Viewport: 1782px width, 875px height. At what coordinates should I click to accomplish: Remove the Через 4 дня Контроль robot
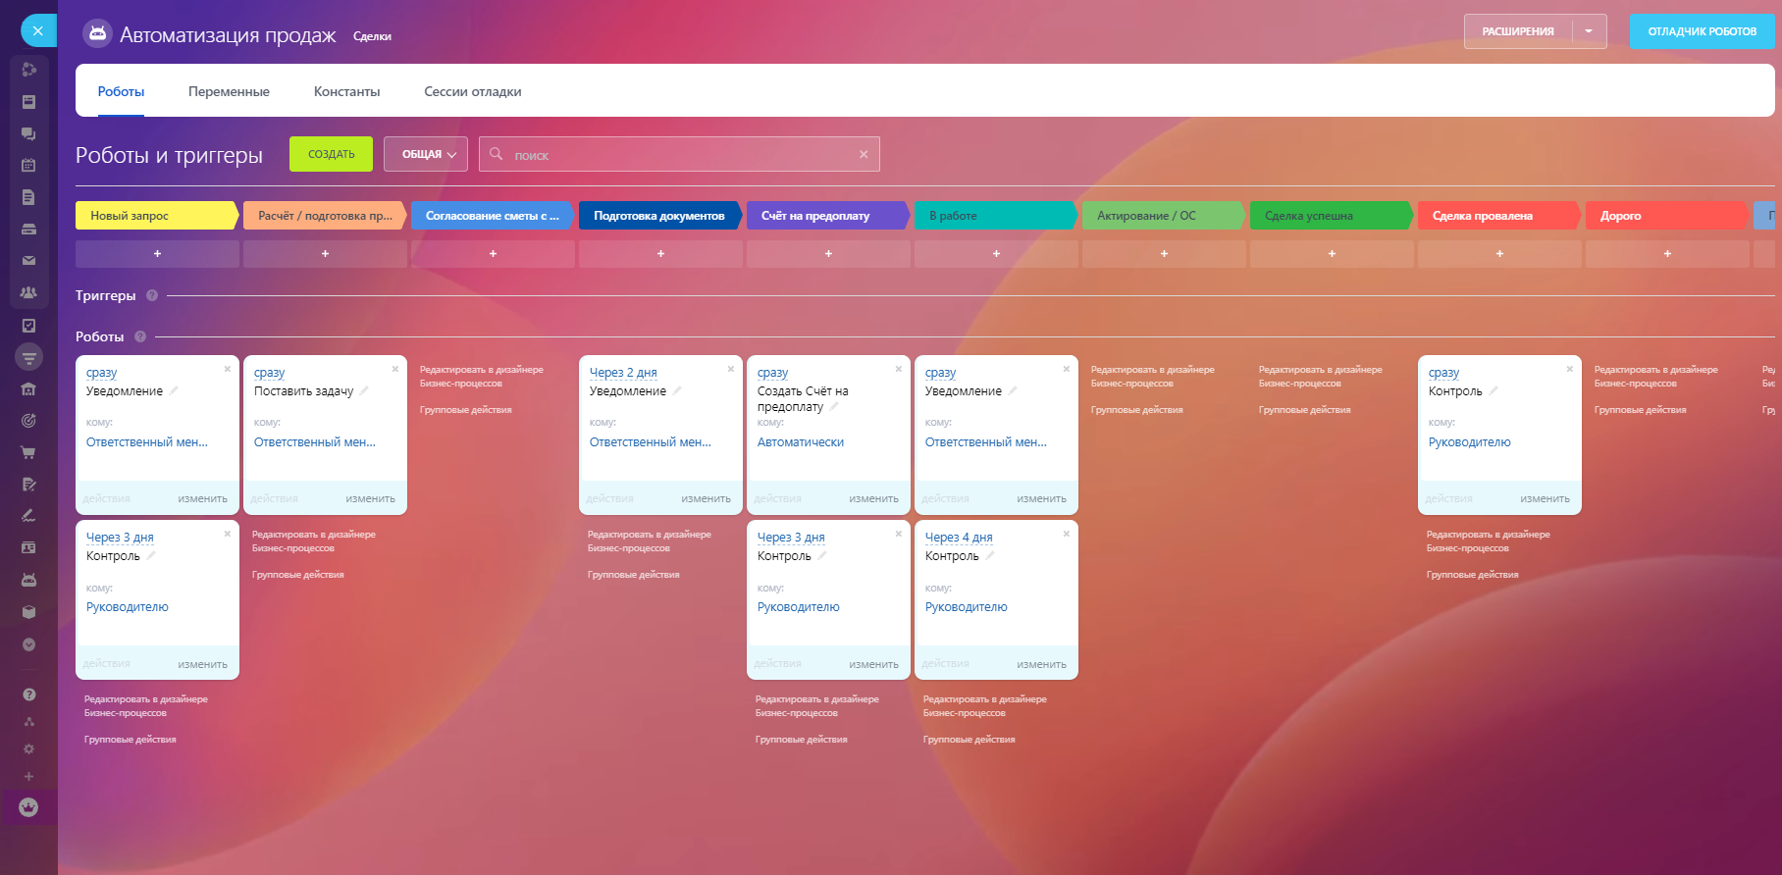(x=1067, y=534)
